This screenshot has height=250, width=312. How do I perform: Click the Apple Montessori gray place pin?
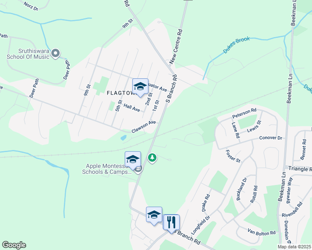(x=138, y=169)
